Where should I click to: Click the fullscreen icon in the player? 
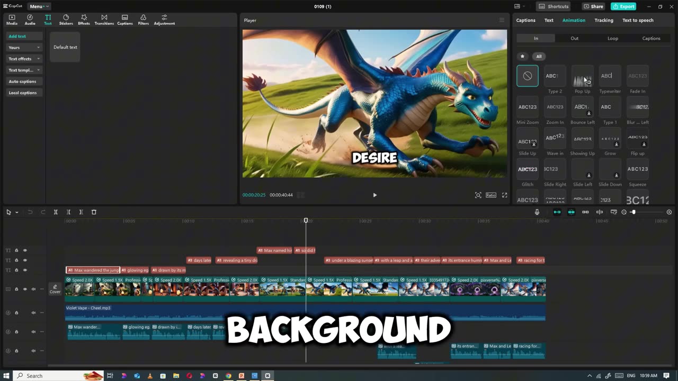point(504,195)
